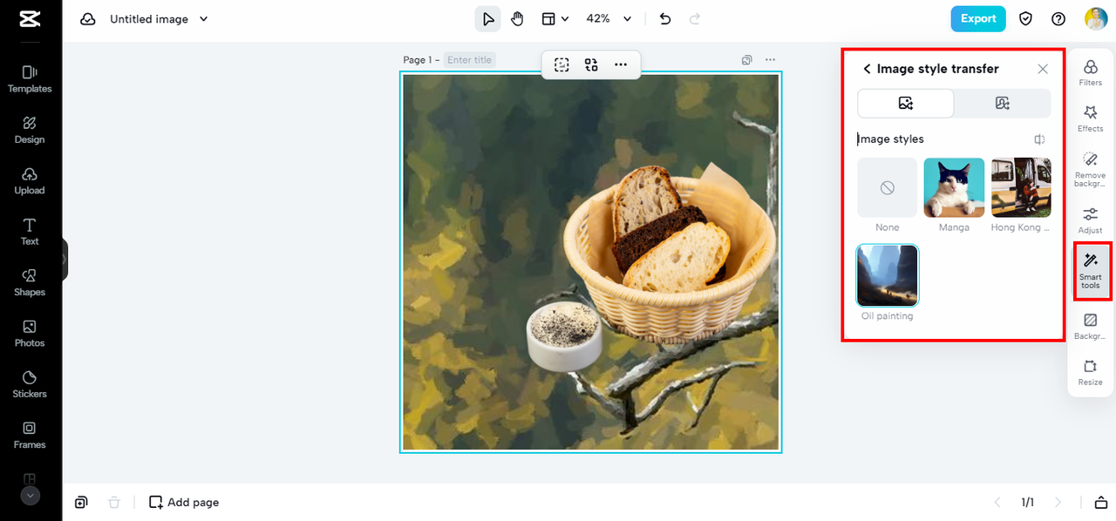The width and height of the screenshot is (1116, 521).
Task: Apply the Oil painting image style
Action: pos(888,275)
